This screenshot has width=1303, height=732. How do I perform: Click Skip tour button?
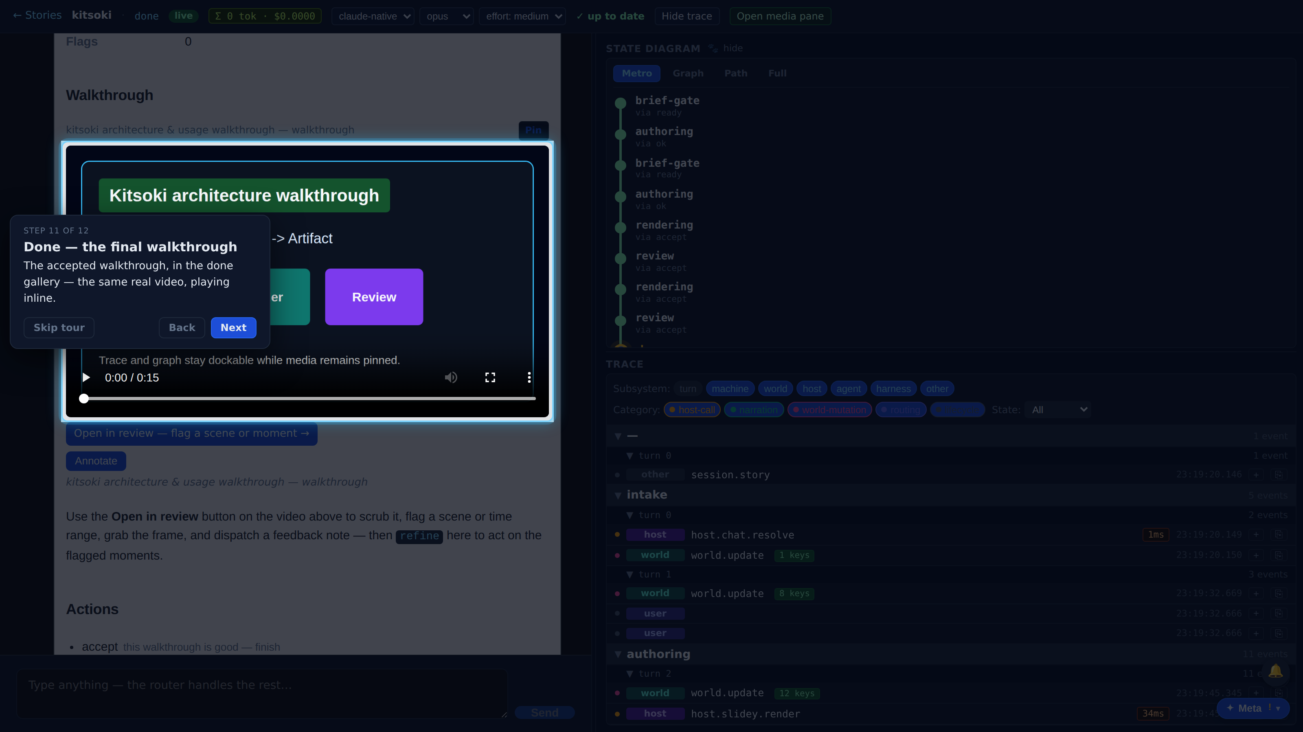click(59, 327)
